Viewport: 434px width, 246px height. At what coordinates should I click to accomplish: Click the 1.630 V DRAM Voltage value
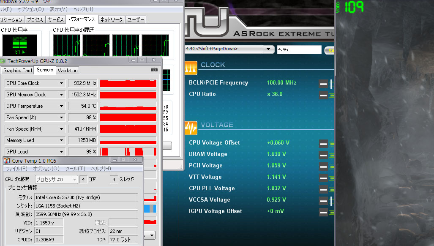[x=276, y=154]
